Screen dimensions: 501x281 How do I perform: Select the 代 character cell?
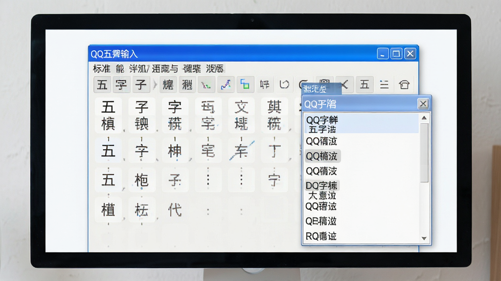175,210
